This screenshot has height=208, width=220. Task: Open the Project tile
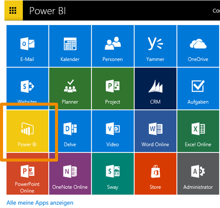point(113,88)
